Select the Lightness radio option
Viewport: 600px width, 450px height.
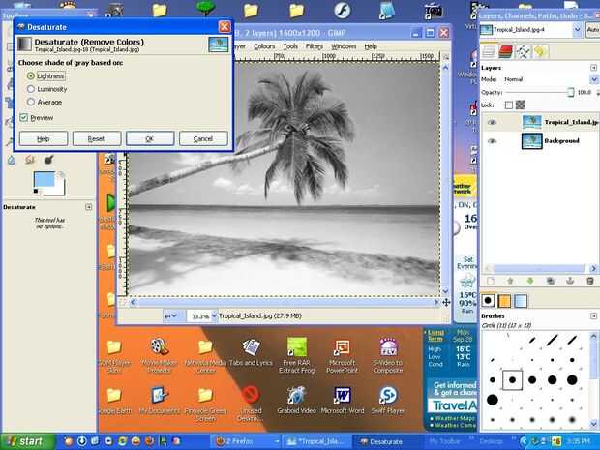click(x=31, y=76)
